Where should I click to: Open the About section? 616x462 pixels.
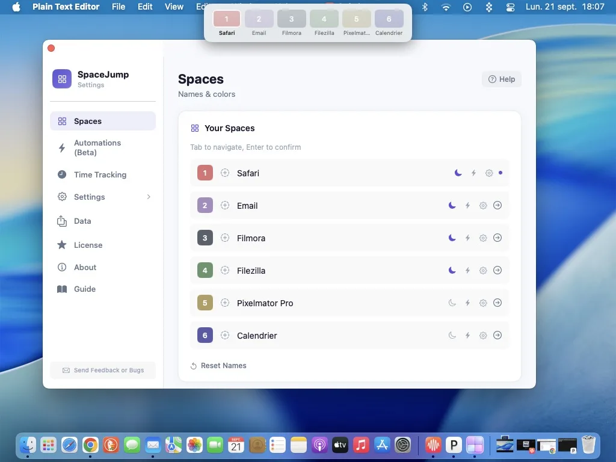tap(103, 267)
